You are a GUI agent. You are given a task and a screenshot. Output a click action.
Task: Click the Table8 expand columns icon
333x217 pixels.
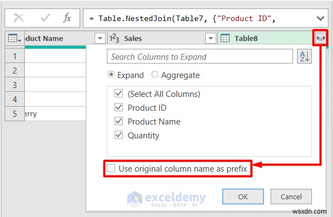(320, 38)
